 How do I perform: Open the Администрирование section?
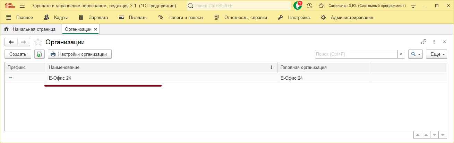pos(347,17)
